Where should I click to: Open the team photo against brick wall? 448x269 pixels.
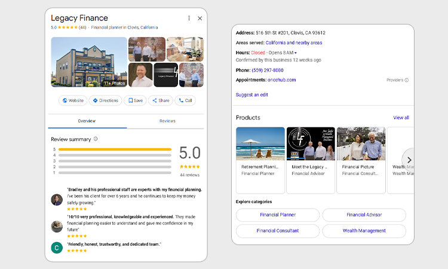(x=147, y=49)
